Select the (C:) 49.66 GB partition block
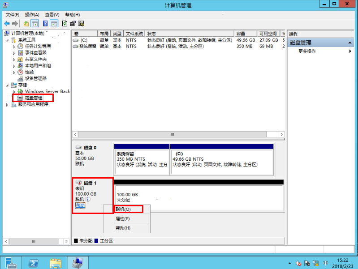This screenshot has width=358, height=269. coord(222,159)
